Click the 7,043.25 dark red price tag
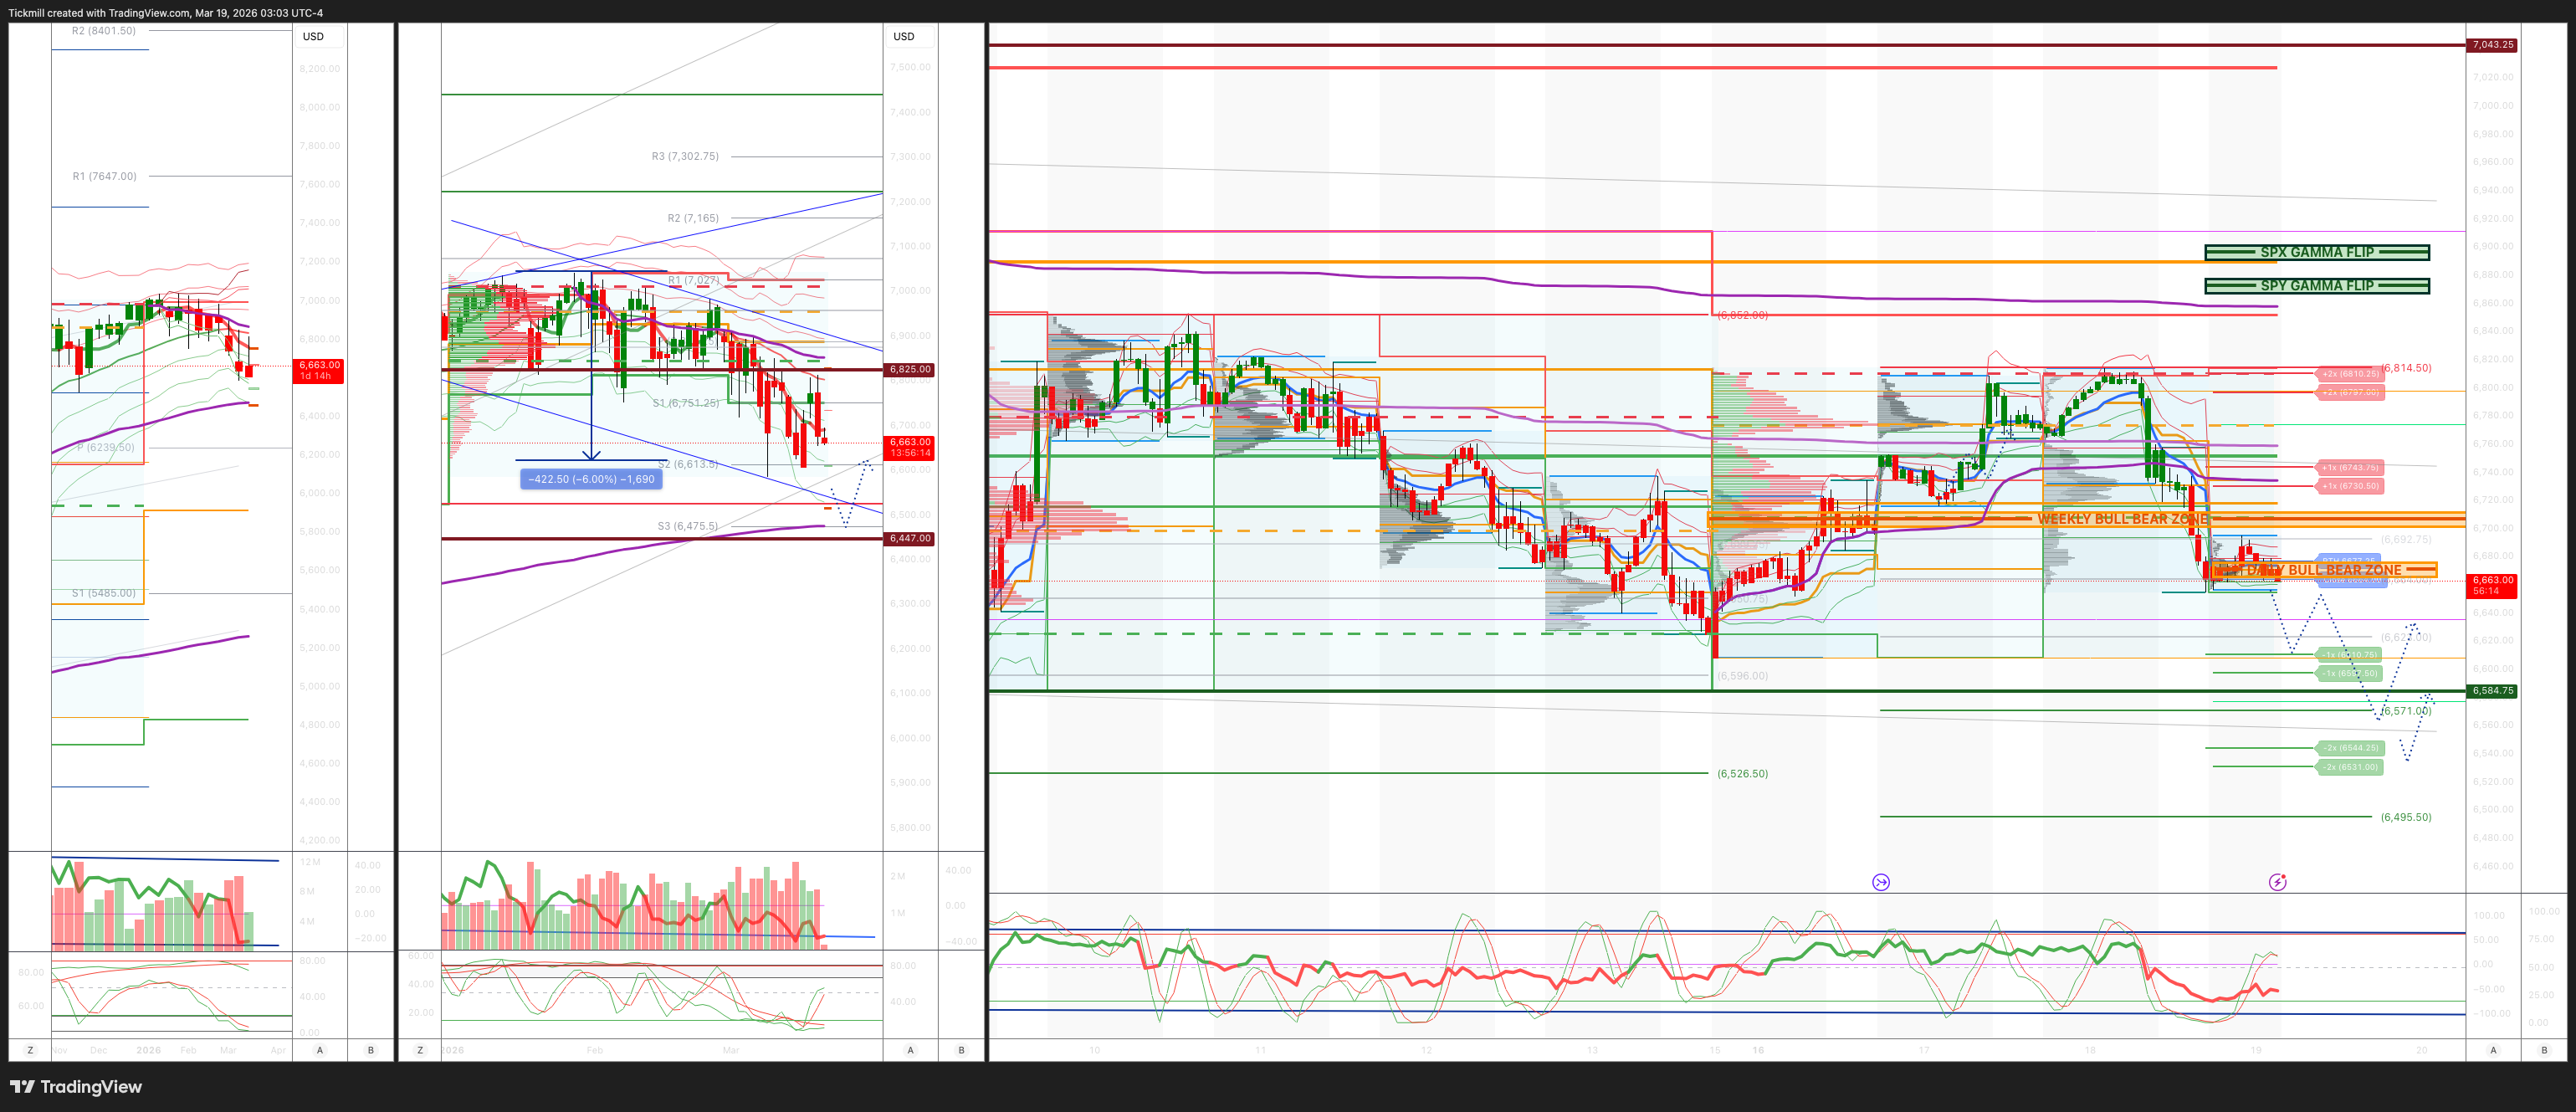The image size is (2576, 1112). click(2491, 45)
